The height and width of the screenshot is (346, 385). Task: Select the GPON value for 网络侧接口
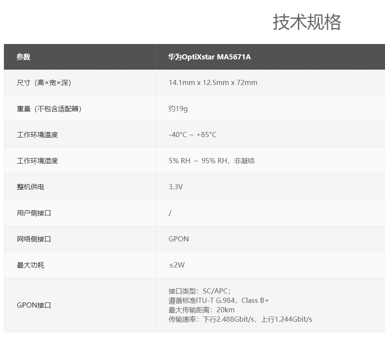(x=179, y=239)
